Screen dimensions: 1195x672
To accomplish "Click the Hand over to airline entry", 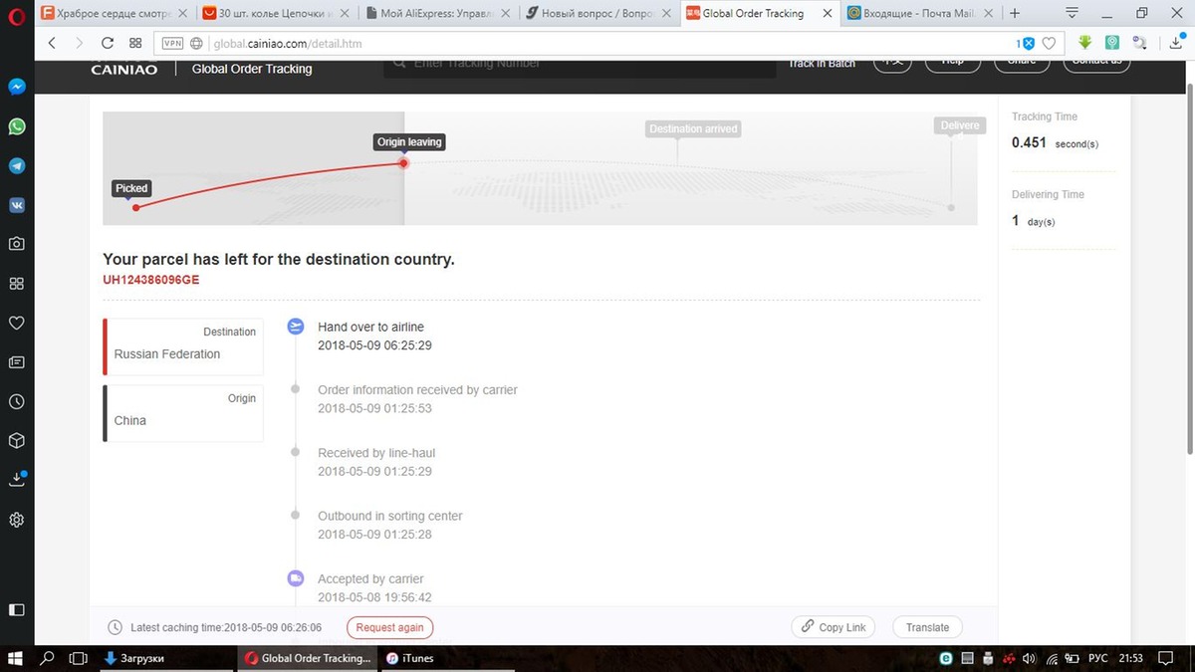I will pyautogui.click(x=374, y=336).
